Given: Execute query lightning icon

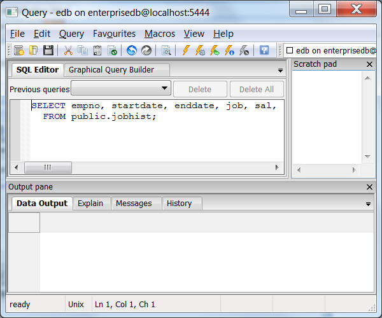Looking at the screenshot, I should pyautogui.click(x=186, y=51).
